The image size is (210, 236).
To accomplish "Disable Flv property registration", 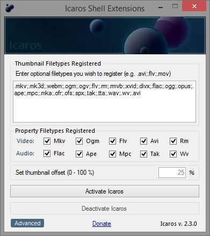I will 112,141.
